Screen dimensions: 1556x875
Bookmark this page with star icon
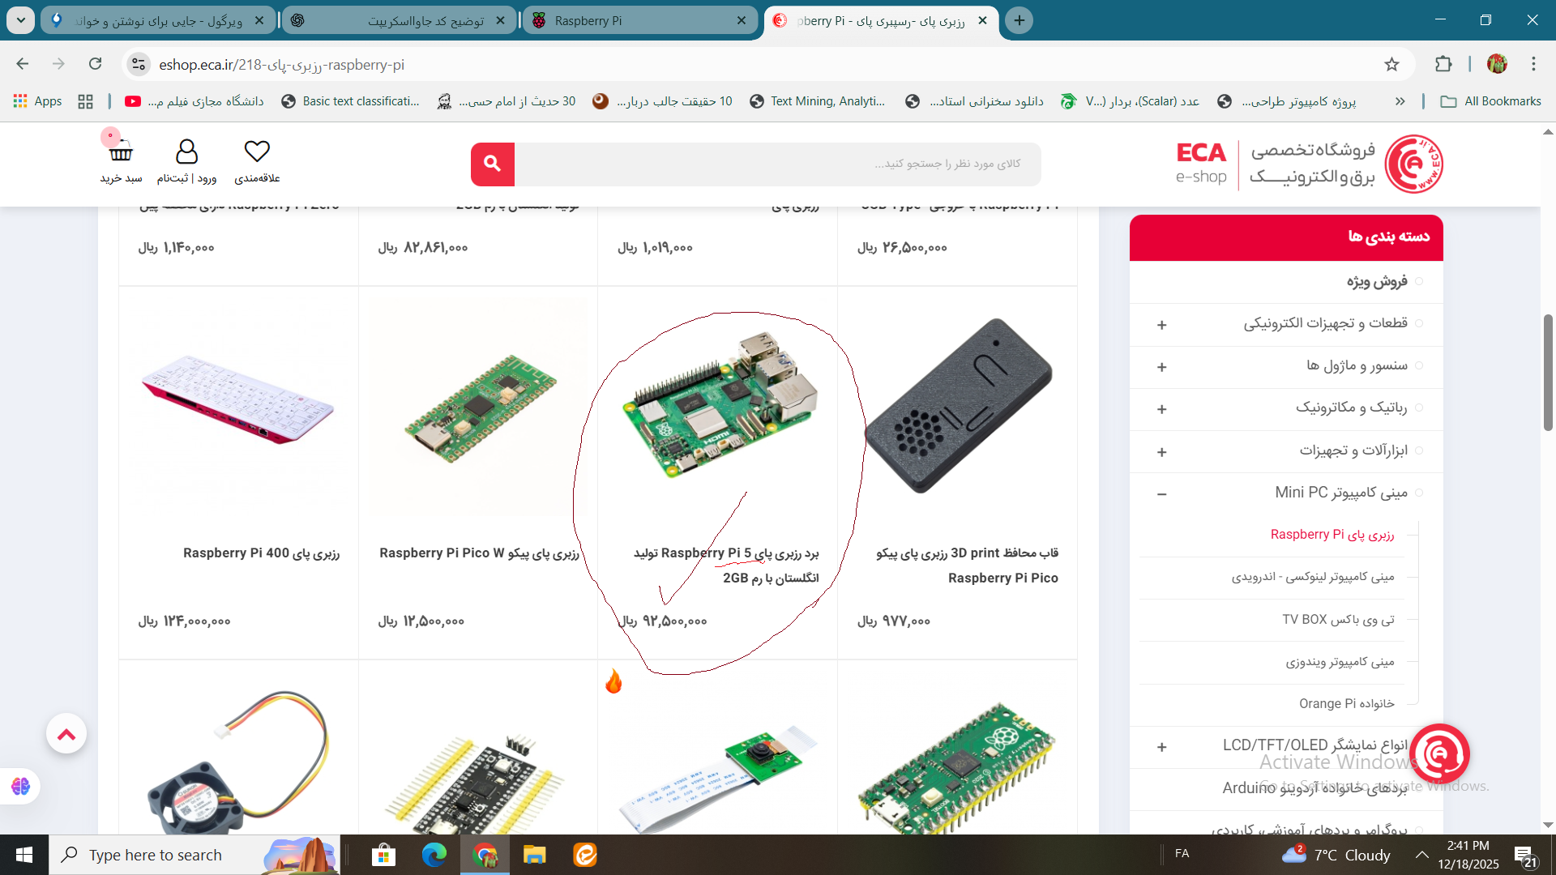click(x=1391, y=65)
